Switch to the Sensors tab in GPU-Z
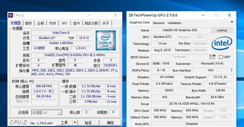The height and width of the screenshot is (127, 244). (158, 23)
